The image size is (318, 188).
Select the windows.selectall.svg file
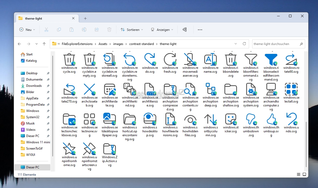pos(291,93)
